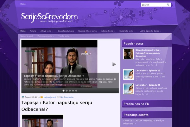190x127 pixels.
Task: Go to next slide with right arrow
Action: click(x=114, y=64)
